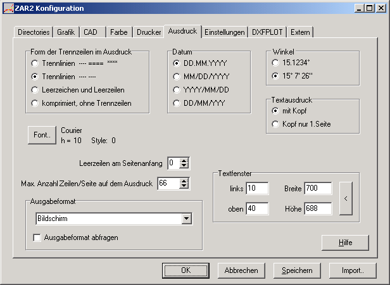Select the DD.MM.YYYY date format
Image resolution: width=390 pixels, height=285 pixels.
tap(177, 63)
